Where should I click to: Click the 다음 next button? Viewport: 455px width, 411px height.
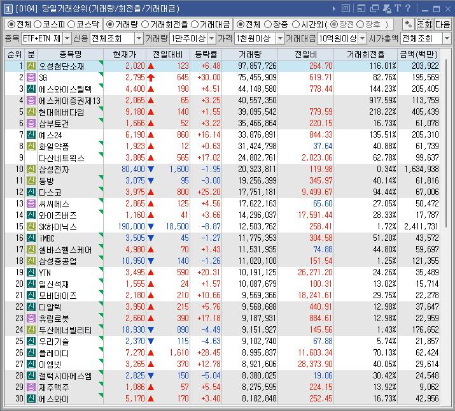click(442, 24)
